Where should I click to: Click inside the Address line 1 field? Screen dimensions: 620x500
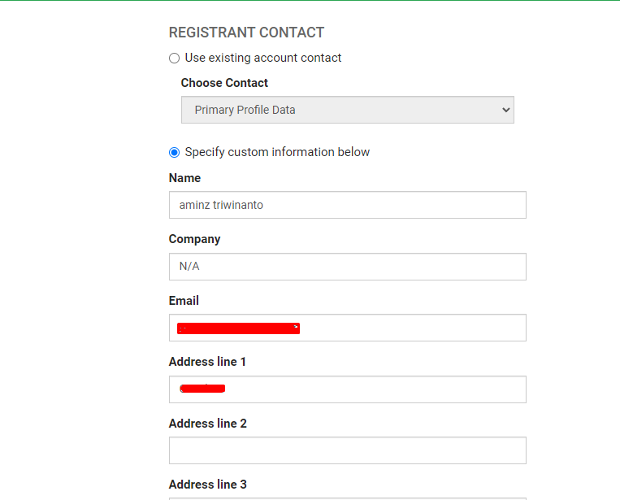(348, 389)
